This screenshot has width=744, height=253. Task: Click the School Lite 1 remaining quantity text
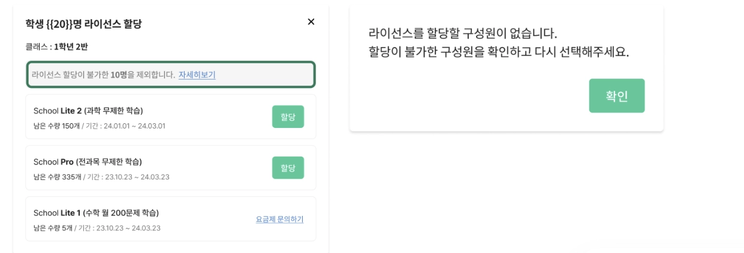53,228
